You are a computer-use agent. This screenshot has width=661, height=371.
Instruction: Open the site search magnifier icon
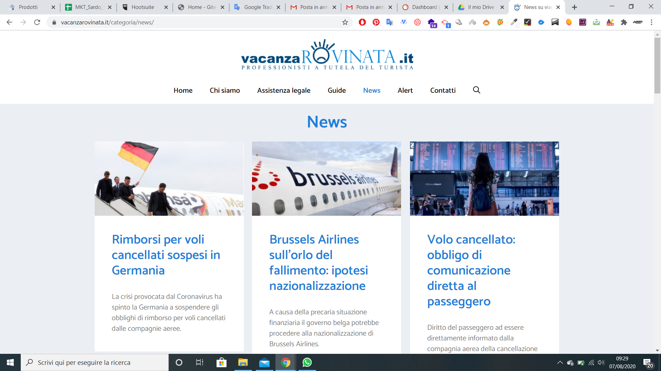click(x=476, y=90)
